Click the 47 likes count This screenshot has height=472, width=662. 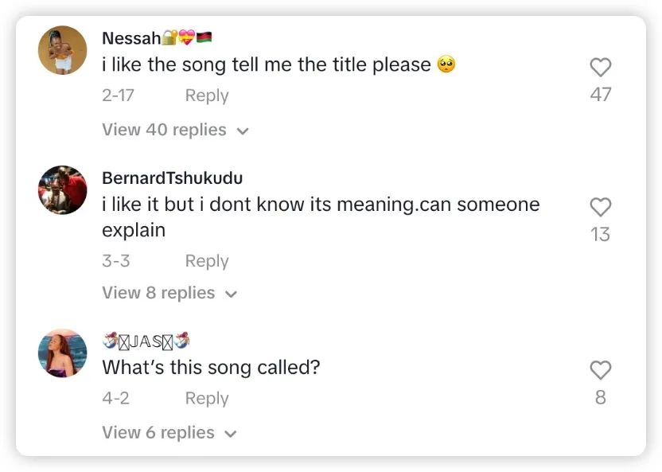point(601,95)
